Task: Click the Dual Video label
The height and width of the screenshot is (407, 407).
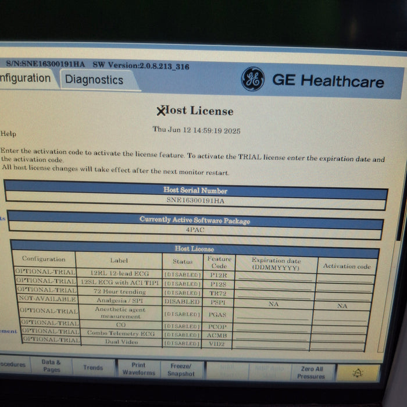Action: 122,342
